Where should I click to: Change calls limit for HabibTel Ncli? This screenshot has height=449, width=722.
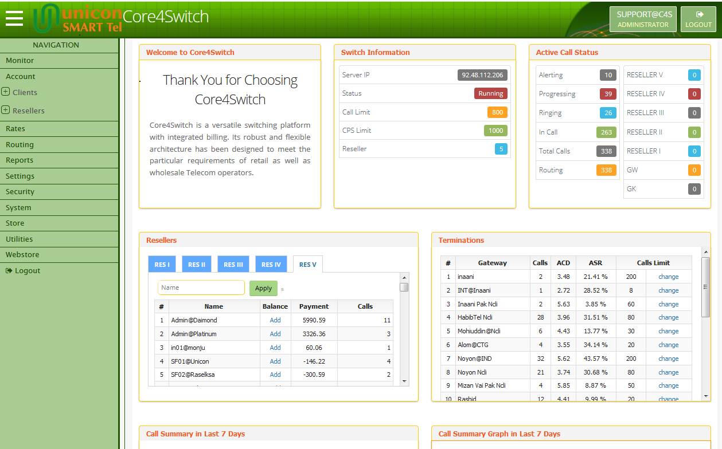668,317
